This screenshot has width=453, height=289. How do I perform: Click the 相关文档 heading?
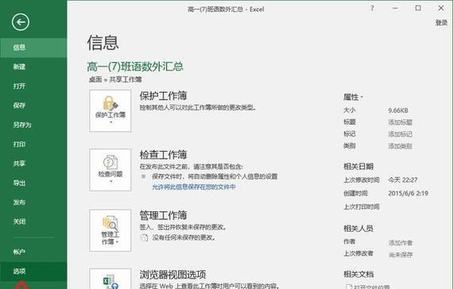click(x=358, y=274)
